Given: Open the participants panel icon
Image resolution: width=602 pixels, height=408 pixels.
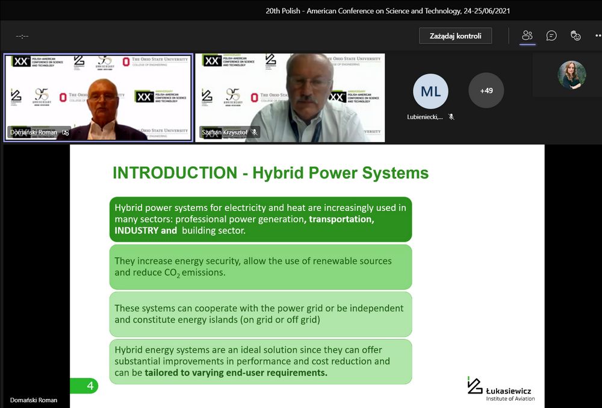Looking at the screenshot, I should tap(527, 36).
